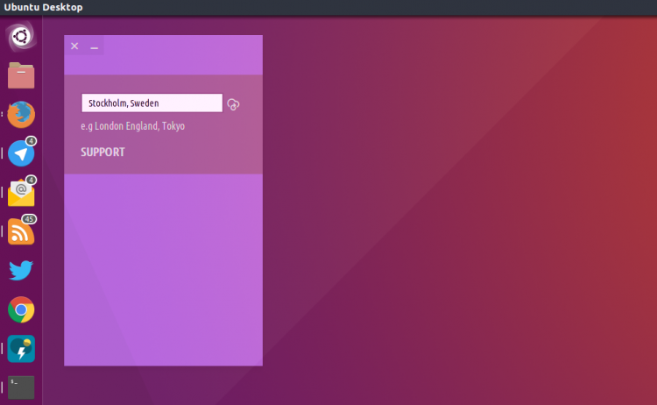Minimize the weather widget window
The width and height of the screenshot is (657, 405).
95,47
